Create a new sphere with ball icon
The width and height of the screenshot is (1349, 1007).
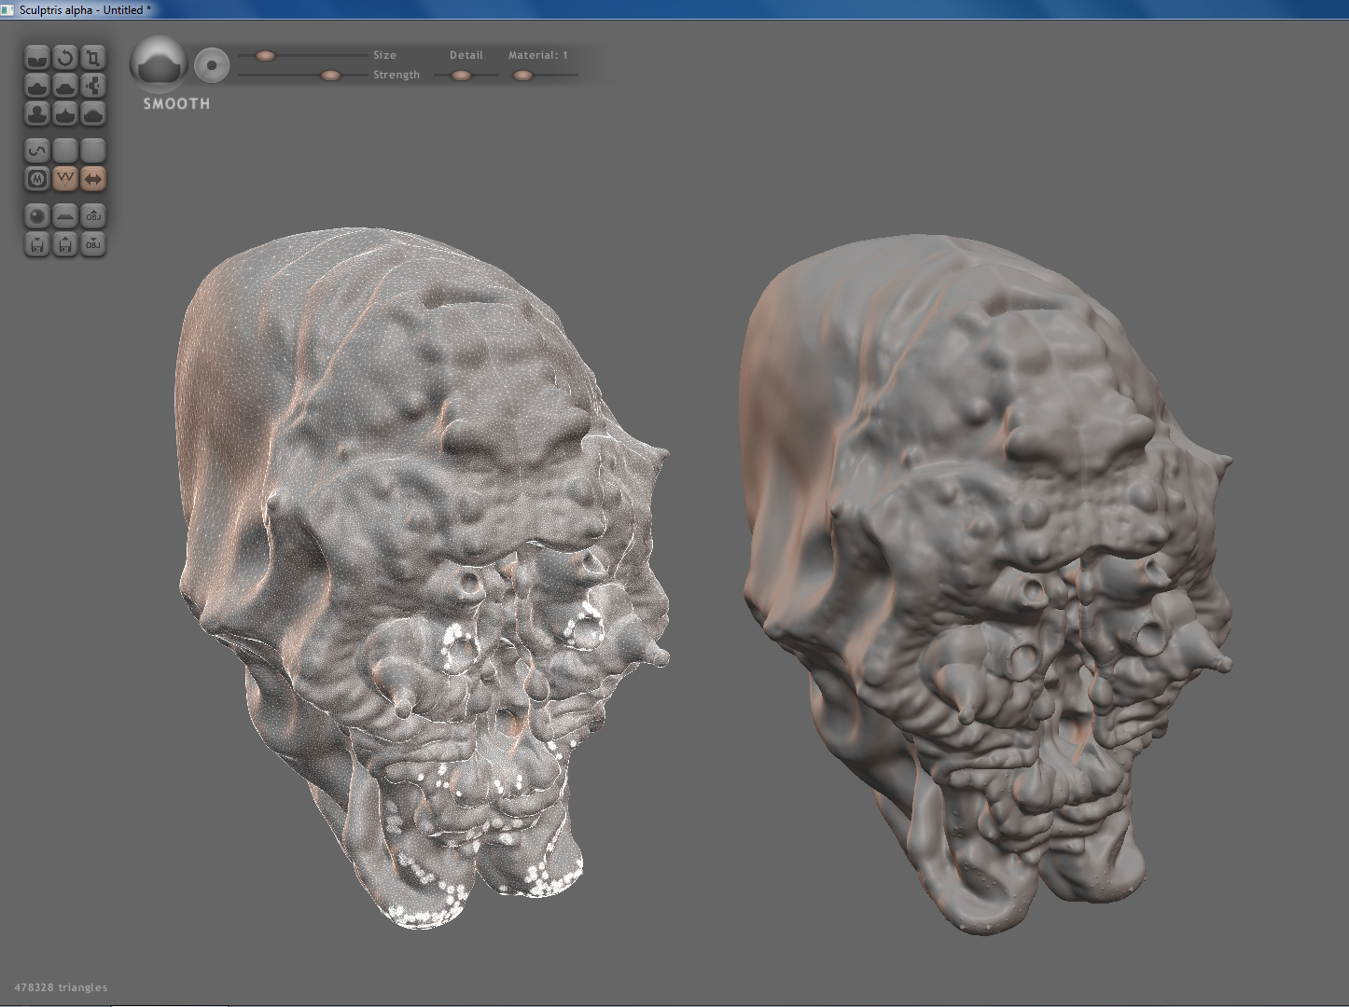tap(37, 216)
